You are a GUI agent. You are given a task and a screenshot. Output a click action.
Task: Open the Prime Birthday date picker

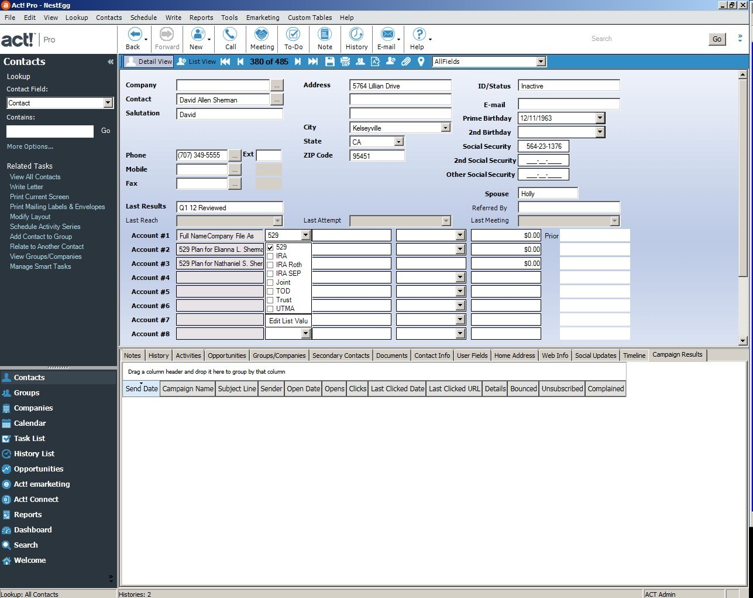point(600,118)
